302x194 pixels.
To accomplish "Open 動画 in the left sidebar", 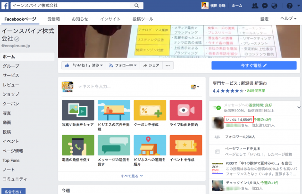I will [7, 122].
